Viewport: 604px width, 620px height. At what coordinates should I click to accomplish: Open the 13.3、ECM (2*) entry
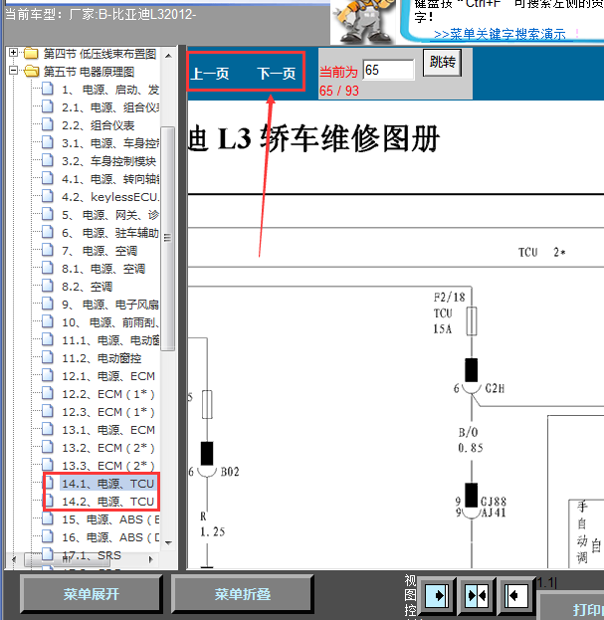(108, 466)
